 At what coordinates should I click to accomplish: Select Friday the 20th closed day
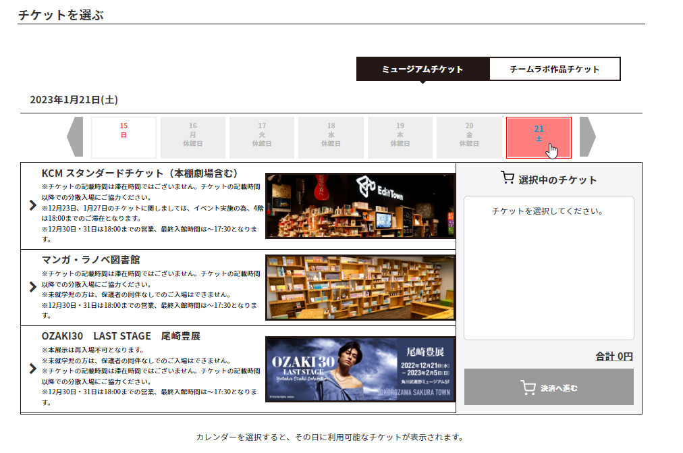tap(469, 137)
